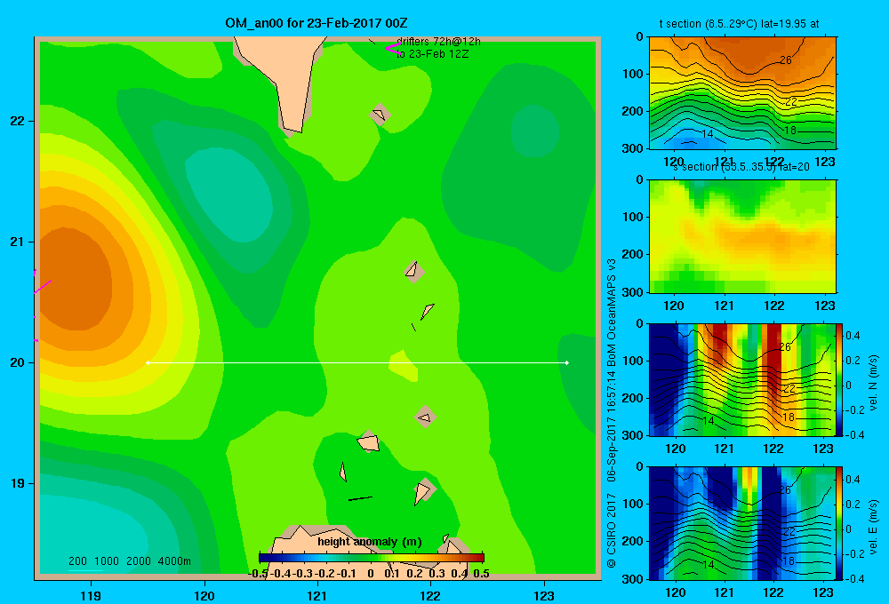The image size is (889, 604).
Task: Click the 'height anomaly (m)' label
Action: tap(370, 542)
